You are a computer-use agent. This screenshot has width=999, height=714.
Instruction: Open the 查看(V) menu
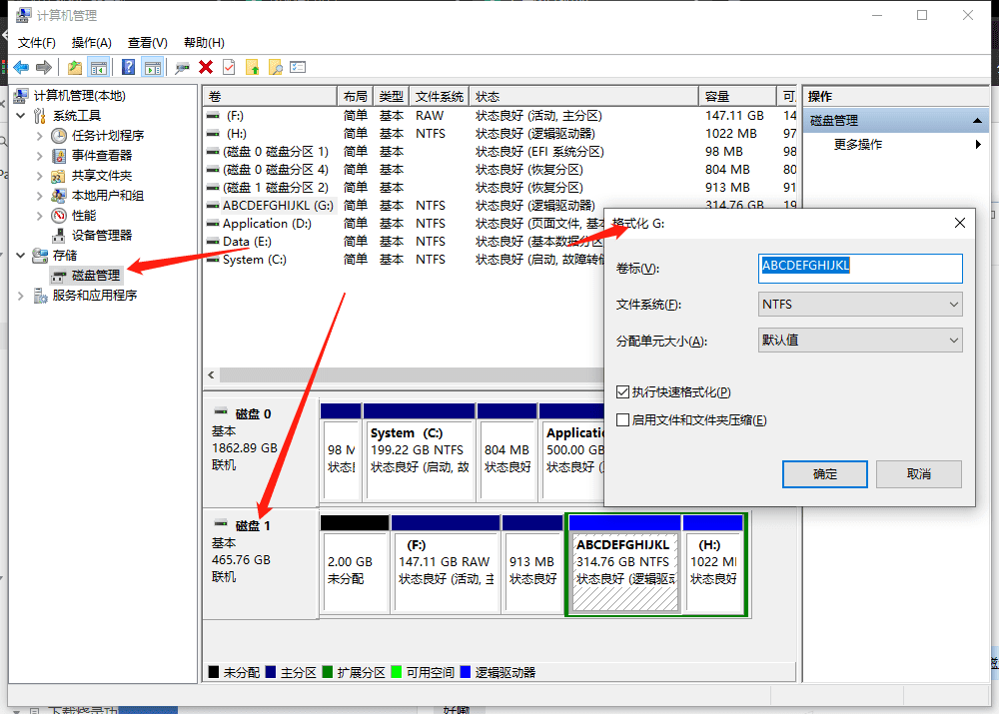point(147,43)
